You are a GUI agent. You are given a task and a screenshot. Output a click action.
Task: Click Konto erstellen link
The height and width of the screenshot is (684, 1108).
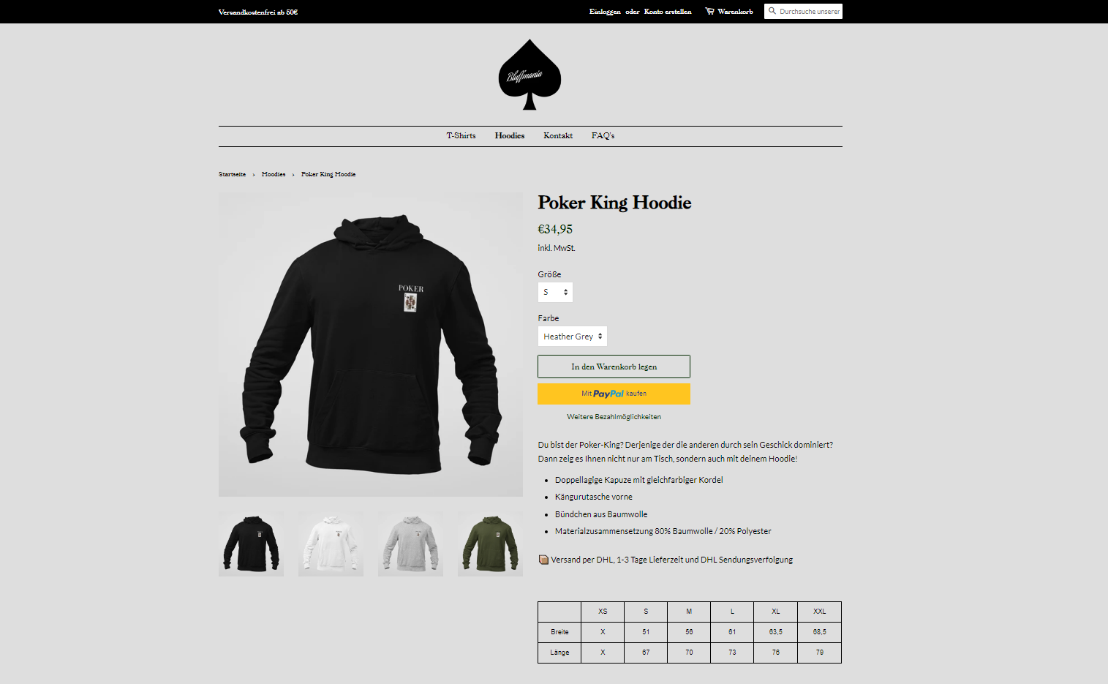coord(668,12)
